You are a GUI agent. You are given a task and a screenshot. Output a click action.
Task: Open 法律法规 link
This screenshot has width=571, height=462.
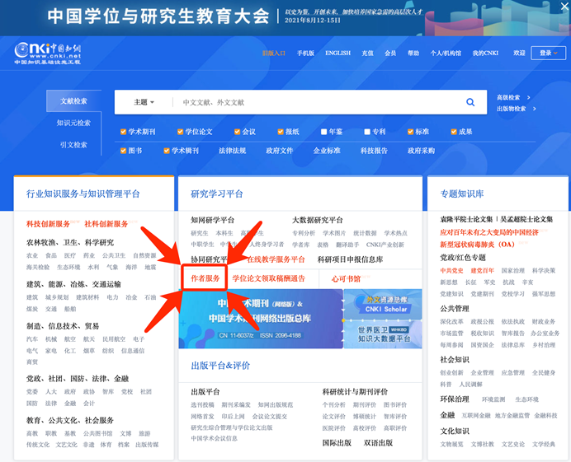(x=233, y=151)
